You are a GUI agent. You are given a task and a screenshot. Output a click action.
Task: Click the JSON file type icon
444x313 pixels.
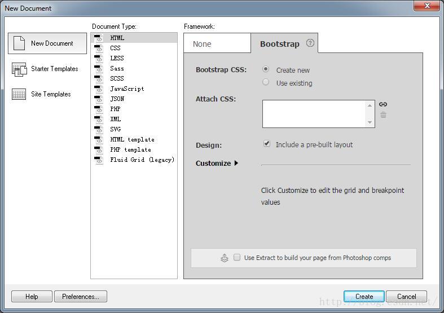coord(99,99)
